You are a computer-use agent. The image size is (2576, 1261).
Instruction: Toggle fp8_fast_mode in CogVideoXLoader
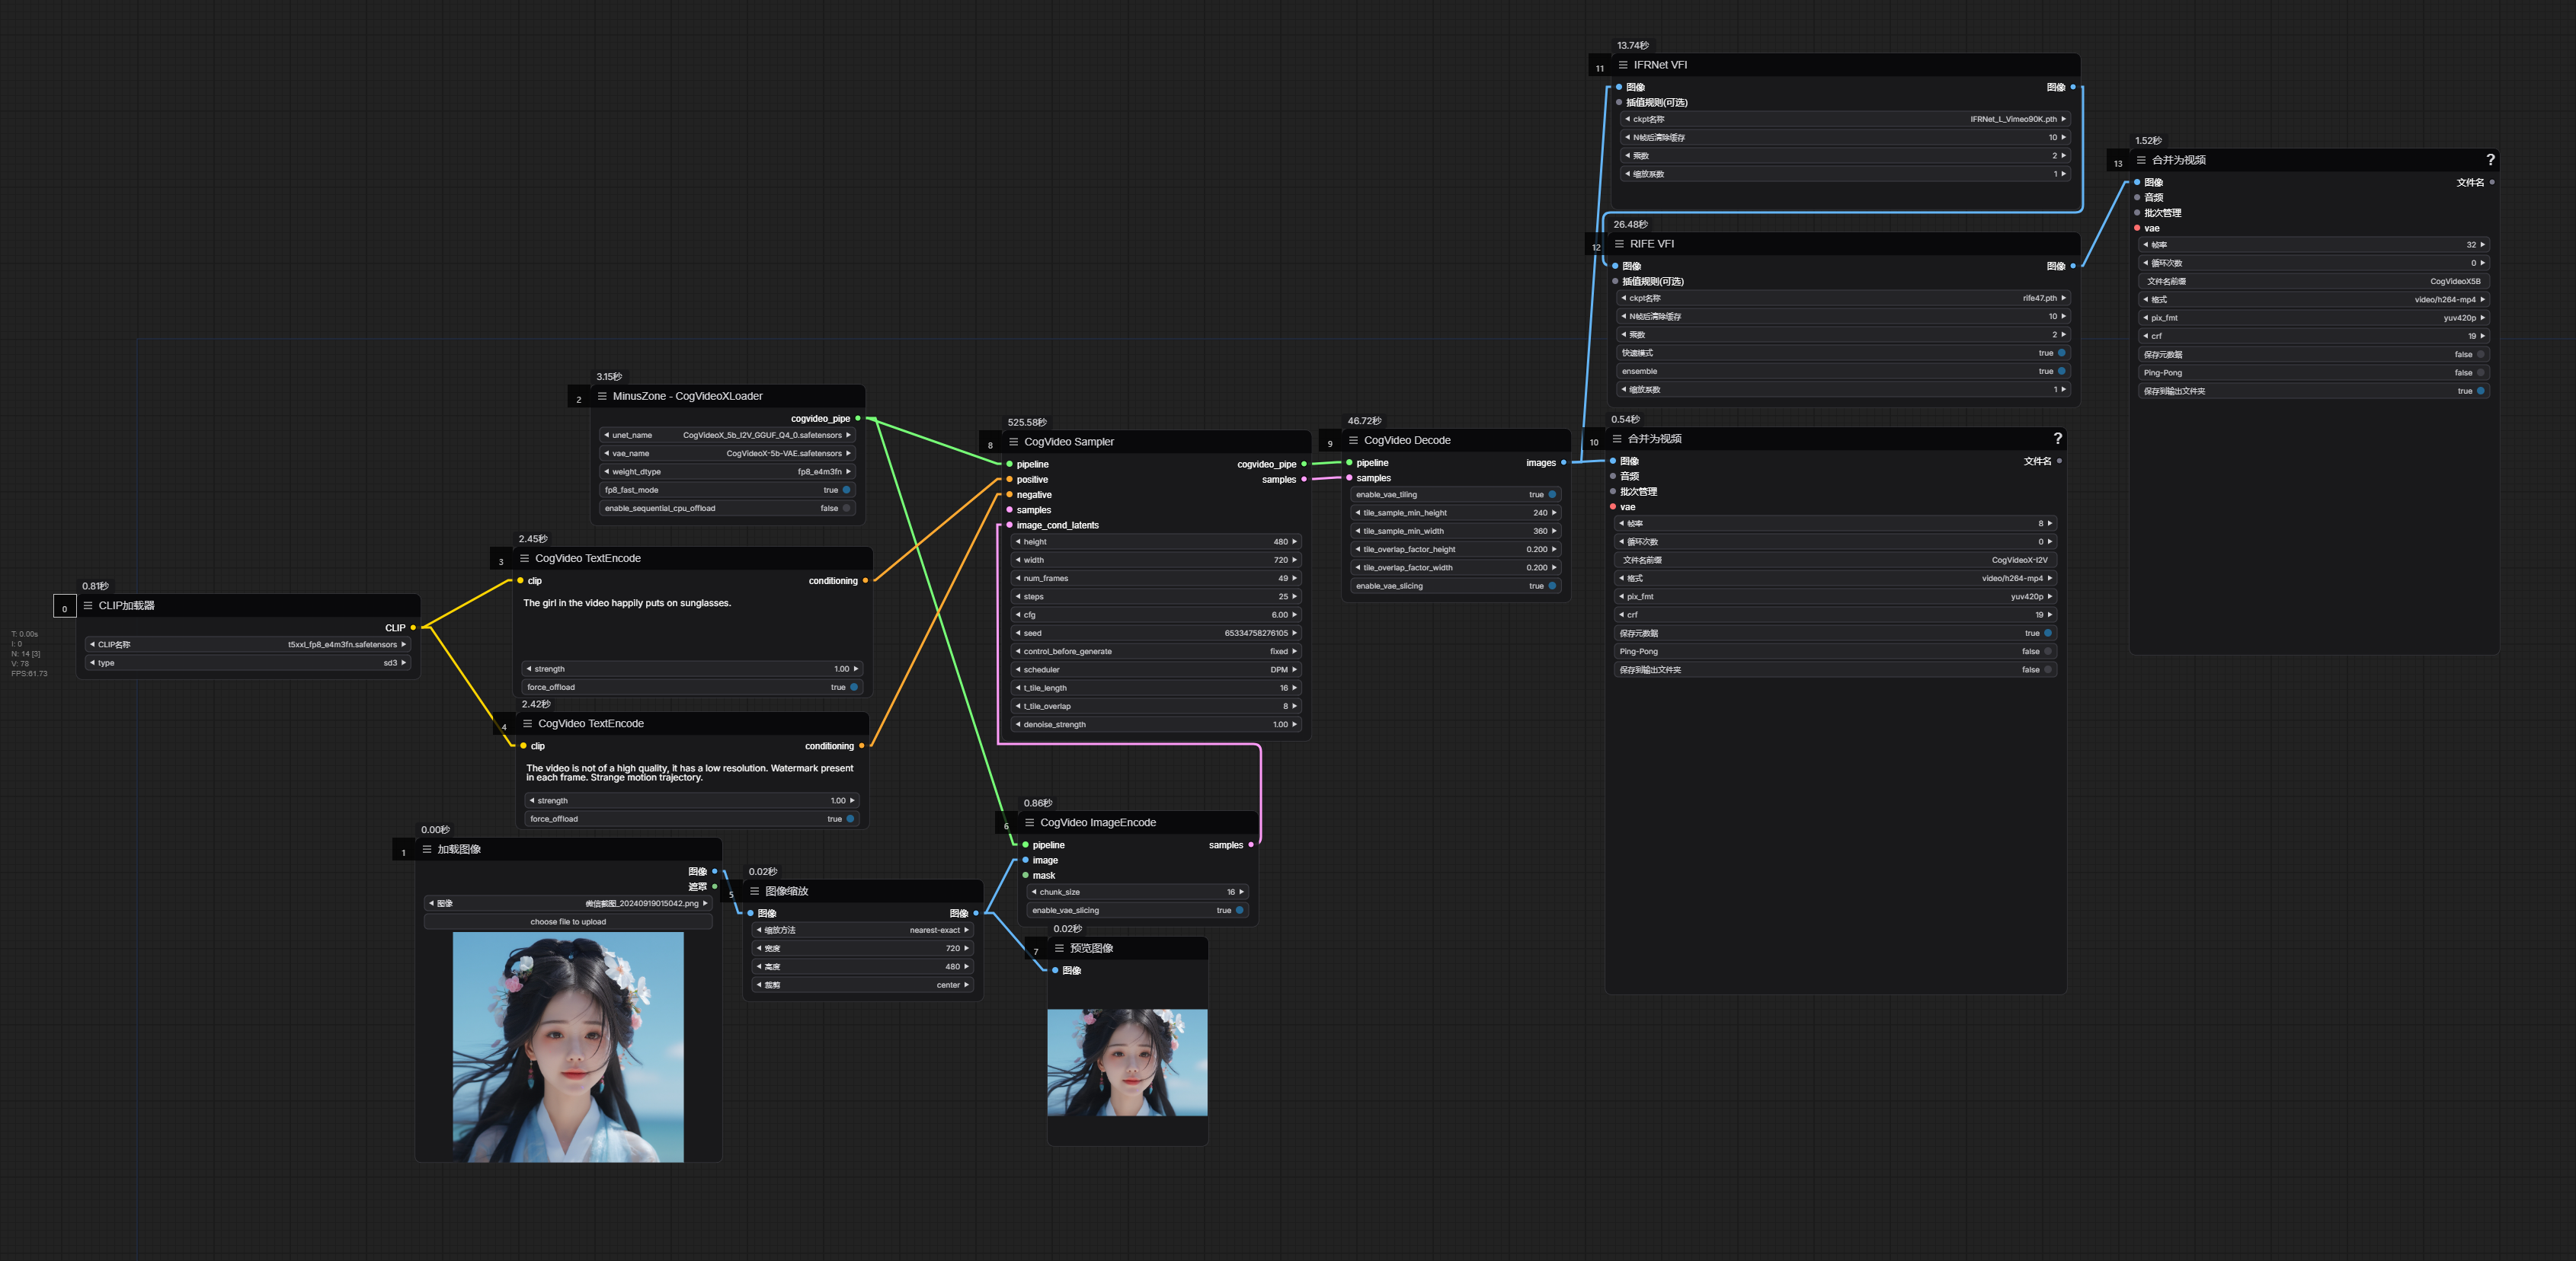pyautogui.click(x=846, y=490)
